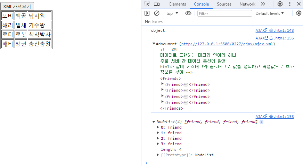303x166 pixels.
Task: Click the first friend ellipsis badge
Action: pyautogui.click(x=186, y=85)
